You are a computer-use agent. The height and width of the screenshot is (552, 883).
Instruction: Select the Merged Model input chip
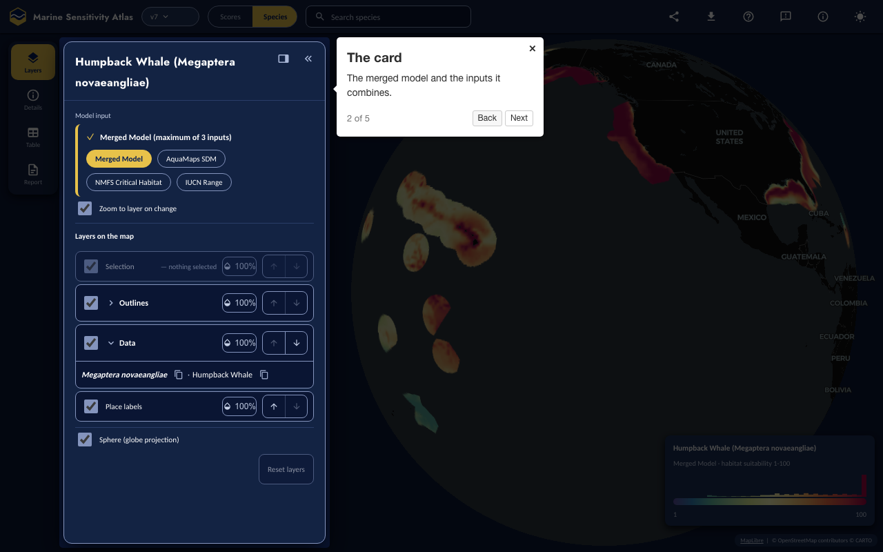(x=119, y=159)
